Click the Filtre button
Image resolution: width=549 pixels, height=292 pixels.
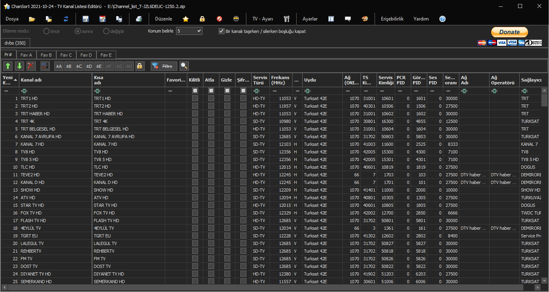pos(164,66)
